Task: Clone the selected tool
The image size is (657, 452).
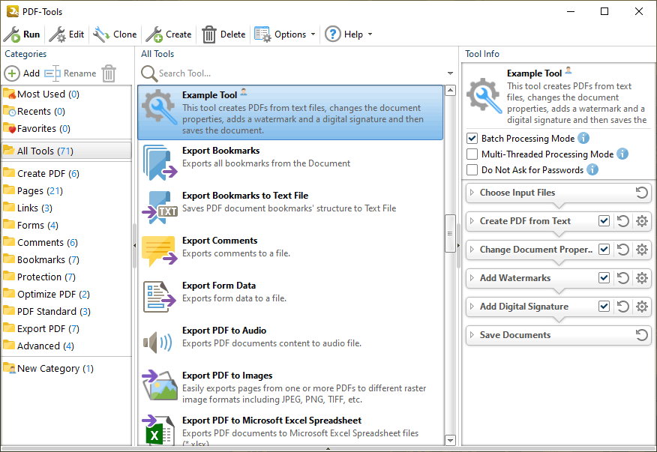Action: click(x=115, y=34)
